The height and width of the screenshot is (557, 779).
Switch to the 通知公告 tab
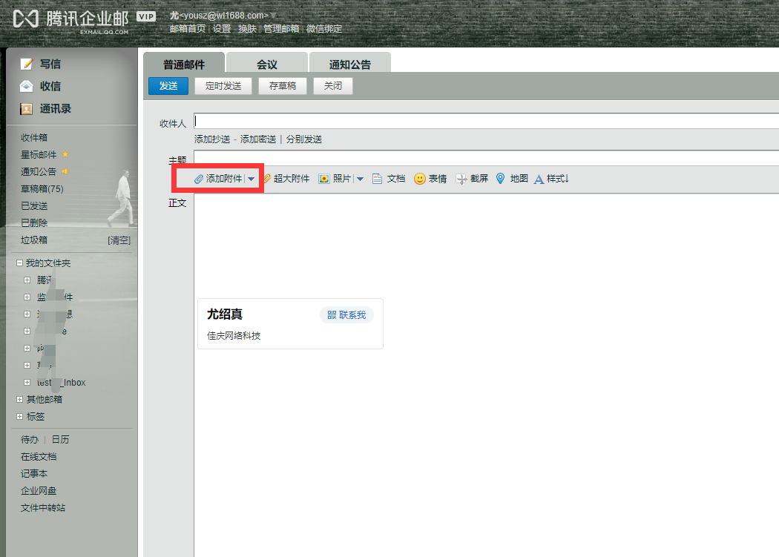pos(349,64)
